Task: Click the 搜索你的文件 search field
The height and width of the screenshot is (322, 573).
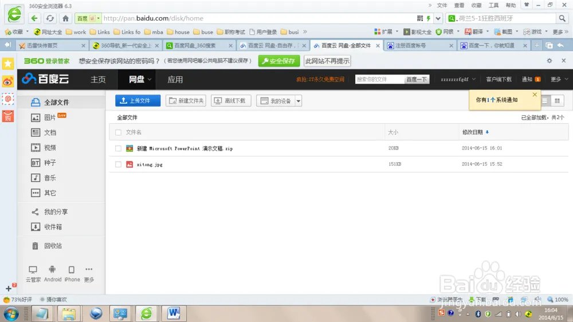Action: pos(379,80)
